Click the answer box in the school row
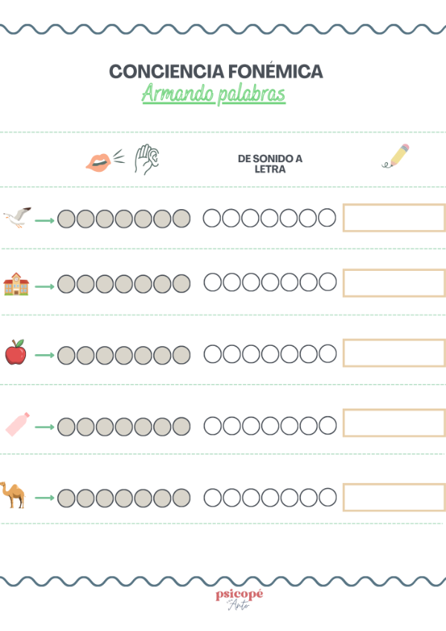Viewport: 446px width, 631px height. [394, 283]
